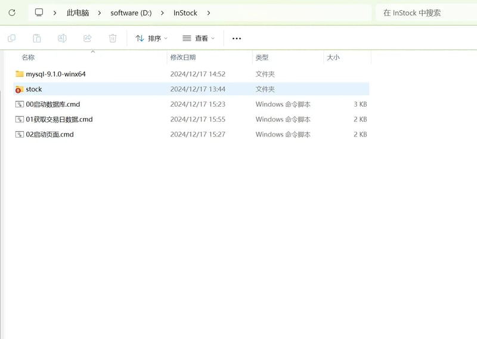Click the refresh icon
The width and height of the screenshot is (477, 339).
[12, 13]
